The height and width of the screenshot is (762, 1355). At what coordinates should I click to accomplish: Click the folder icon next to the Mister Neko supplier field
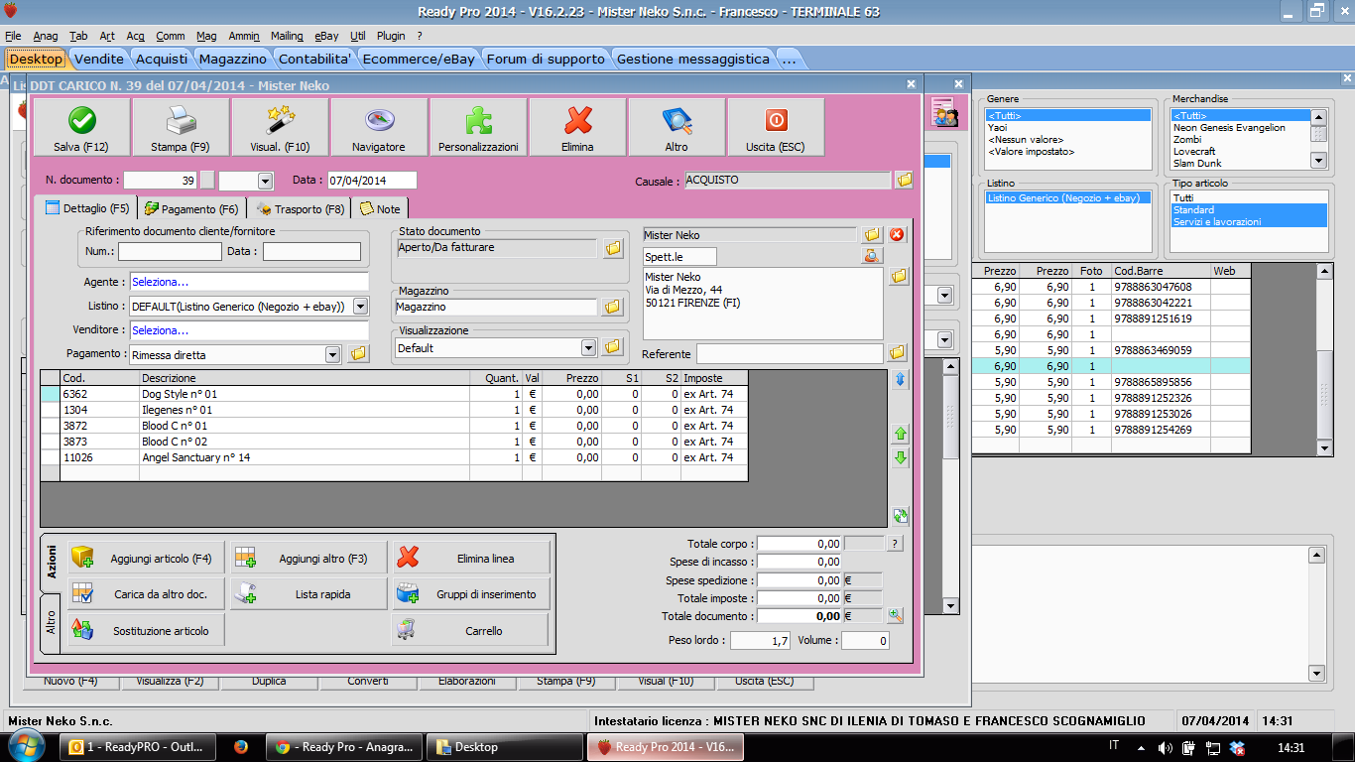click(x=872, y=235)
